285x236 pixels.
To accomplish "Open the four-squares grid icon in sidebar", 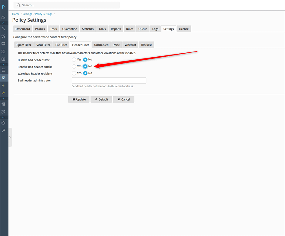I will click(x=3, y=52).
